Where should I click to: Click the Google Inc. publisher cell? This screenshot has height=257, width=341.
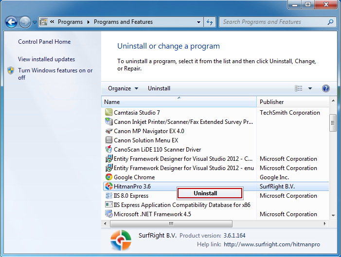pos(274,177)
